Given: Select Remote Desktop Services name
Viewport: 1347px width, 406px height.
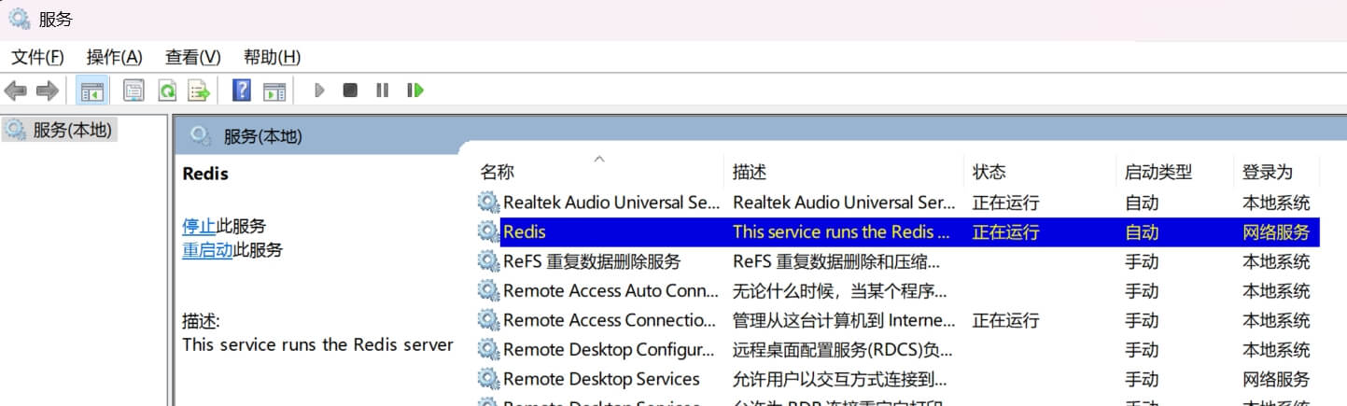Looking at the screenshot, I should pyautogui.click(x=602, y=379).
